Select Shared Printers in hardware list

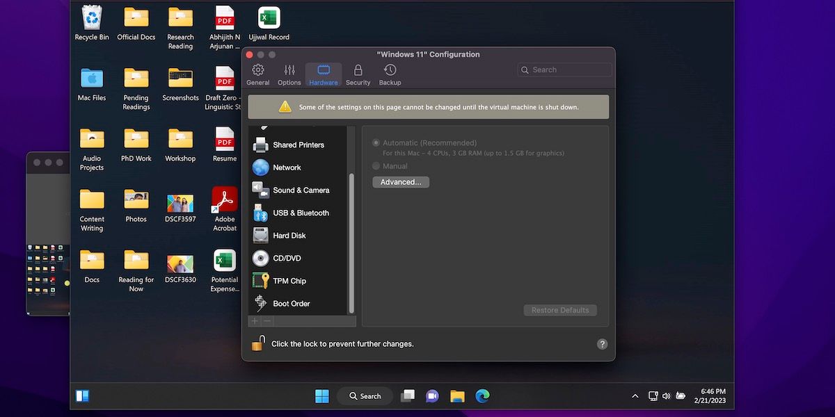299,145
